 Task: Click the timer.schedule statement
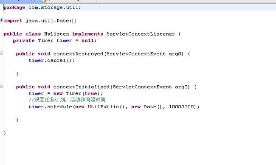pos(114,107)
